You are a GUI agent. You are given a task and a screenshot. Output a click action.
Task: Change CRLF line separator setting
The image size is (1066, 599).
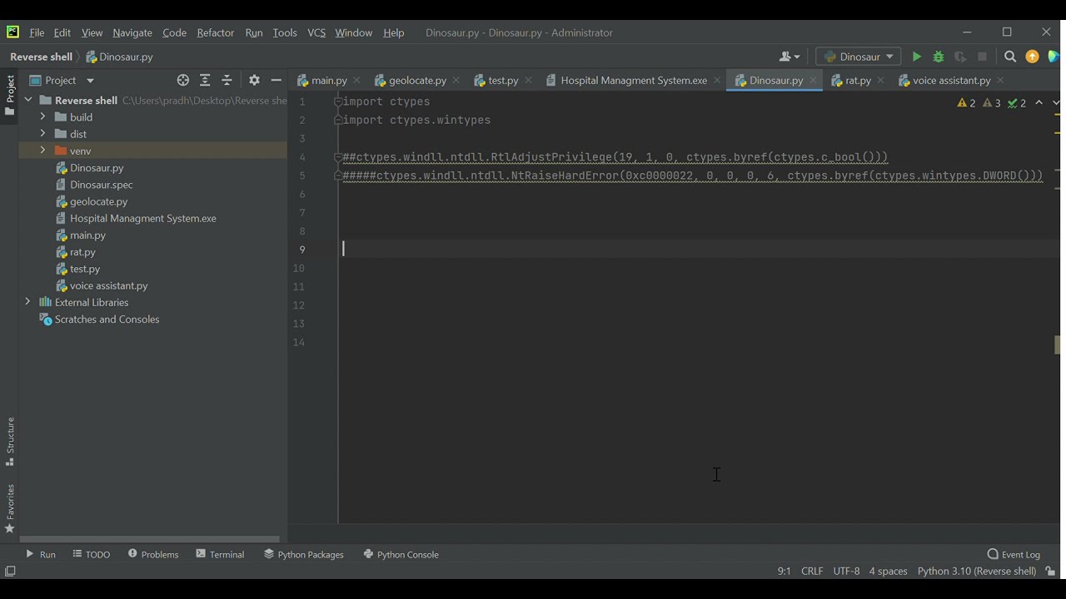coord(812,571)
